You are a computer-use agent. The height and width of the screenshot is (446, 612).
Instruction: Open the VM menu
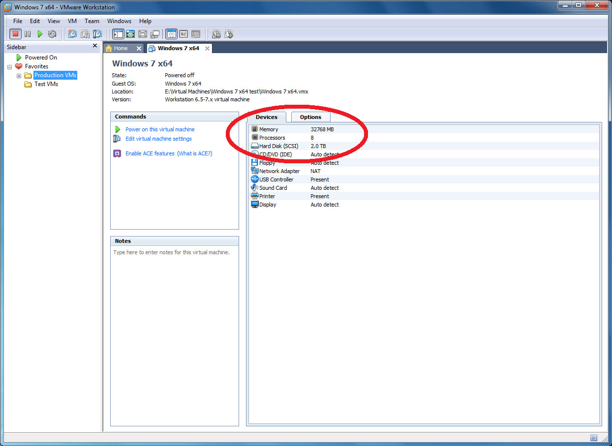tap(72, 21)
